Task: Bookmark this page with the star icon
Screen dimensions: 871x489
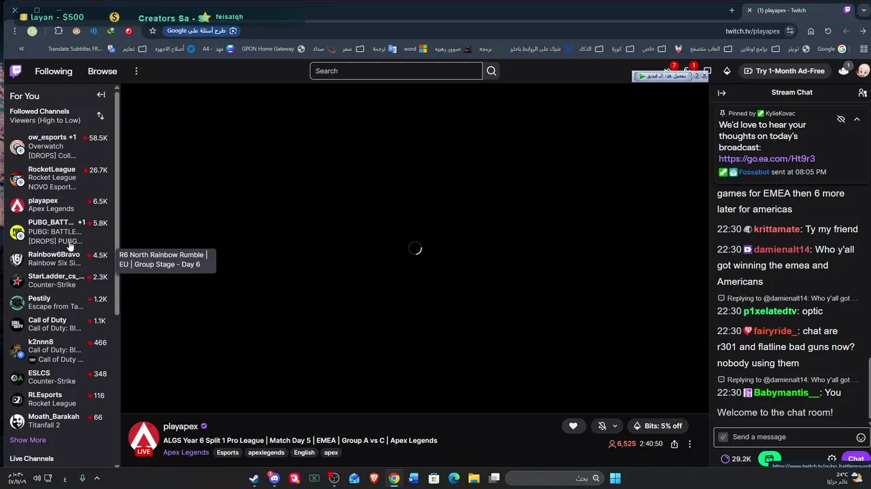Action: (152, 31)
